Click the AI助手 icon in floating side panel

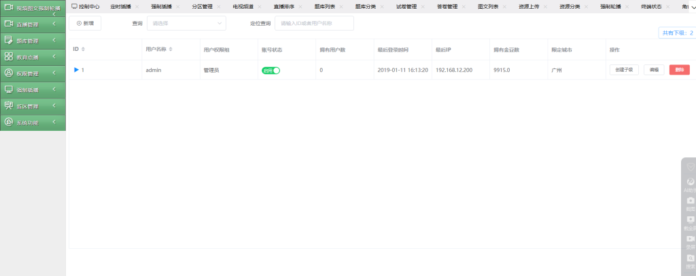tap(691, 182)
